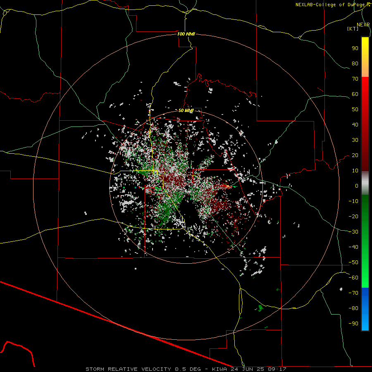Click the positive 20 knot scale label

(x=355, y=155)
